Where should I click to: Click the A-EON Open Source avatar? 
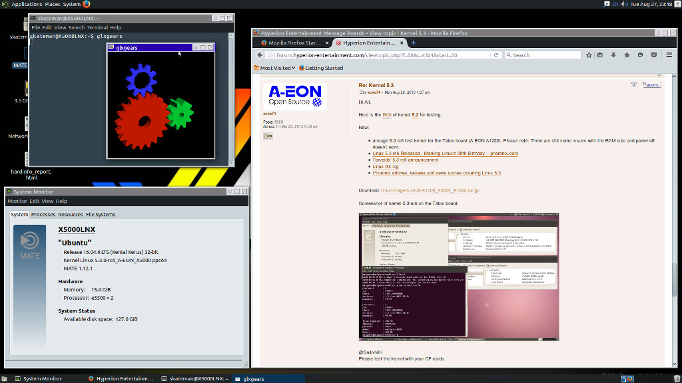295,96
